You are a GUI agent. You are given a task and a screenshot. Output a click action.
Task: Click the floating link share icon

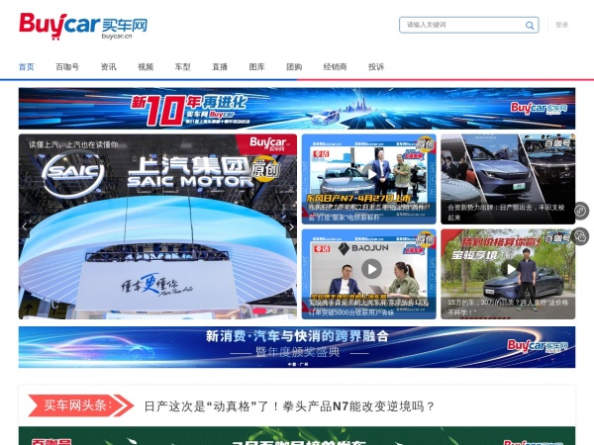click(580, 211)
